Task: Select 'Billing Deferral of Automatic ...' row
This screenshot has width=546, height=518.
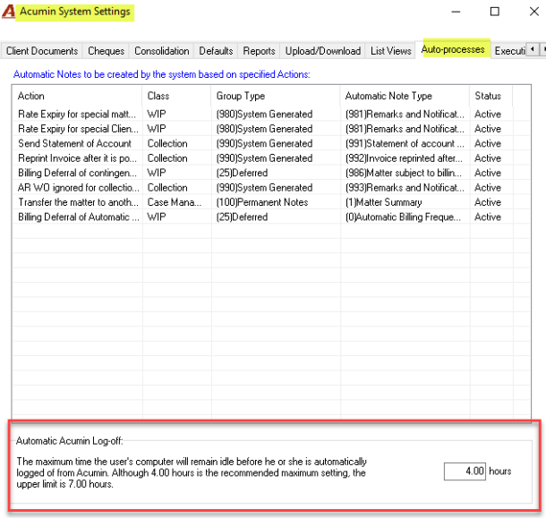Action: 271,217
